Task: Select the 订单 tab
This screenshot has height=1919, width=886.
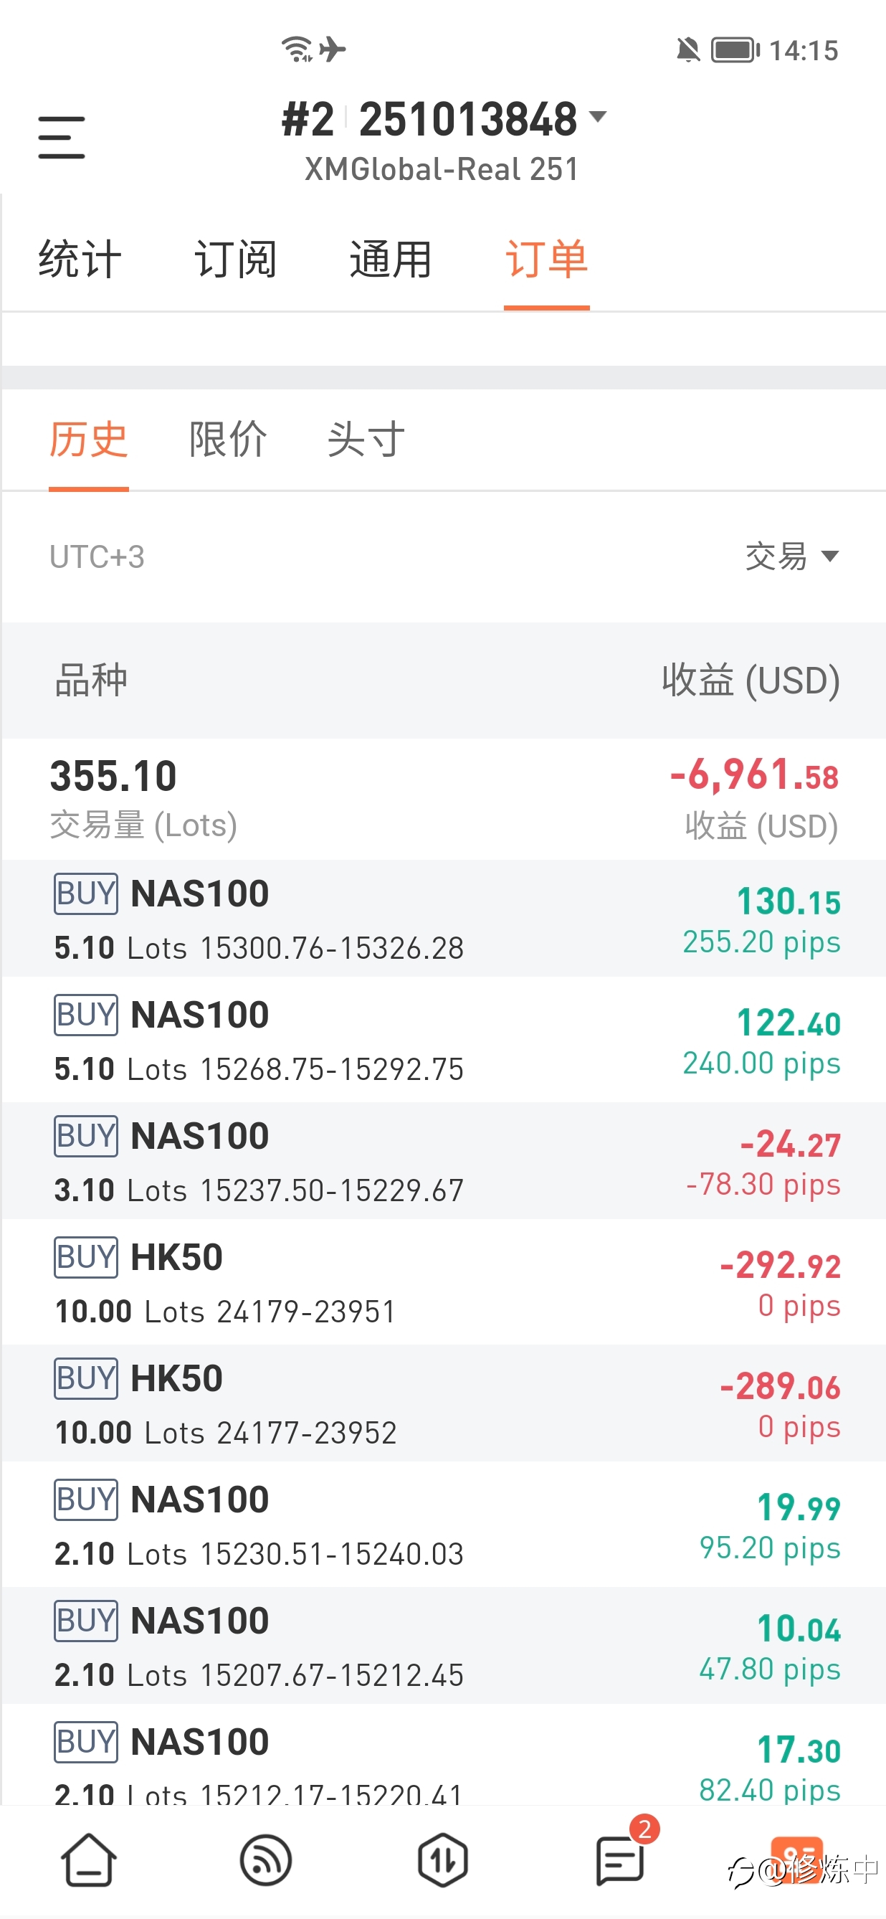Action: click(x=546, y=260)
